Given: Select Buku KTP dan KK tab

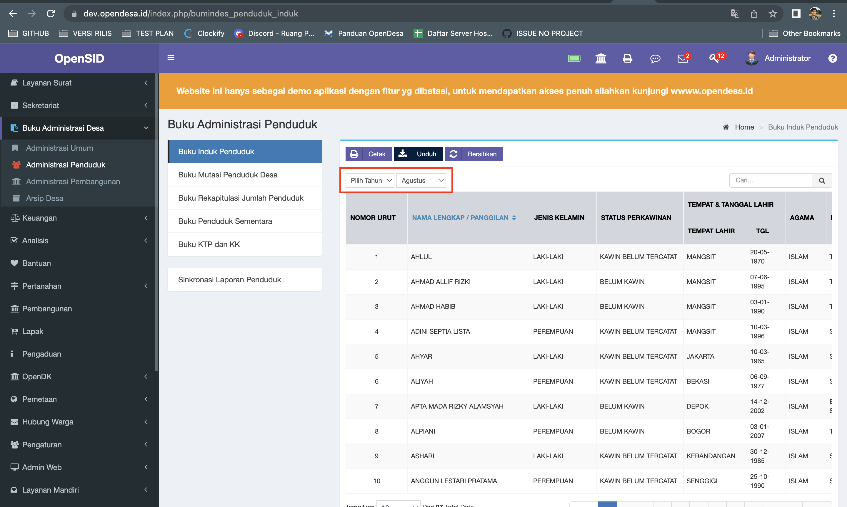Looking at the screenshot, I should (x=245, y=245).
